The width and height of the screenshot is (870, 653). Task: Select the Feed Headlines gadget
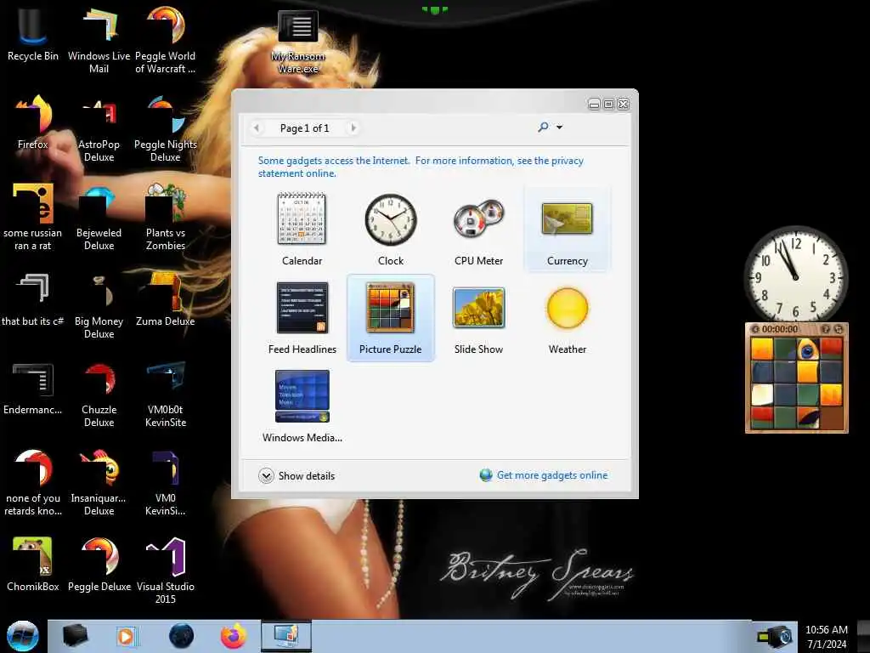[302, 318]
